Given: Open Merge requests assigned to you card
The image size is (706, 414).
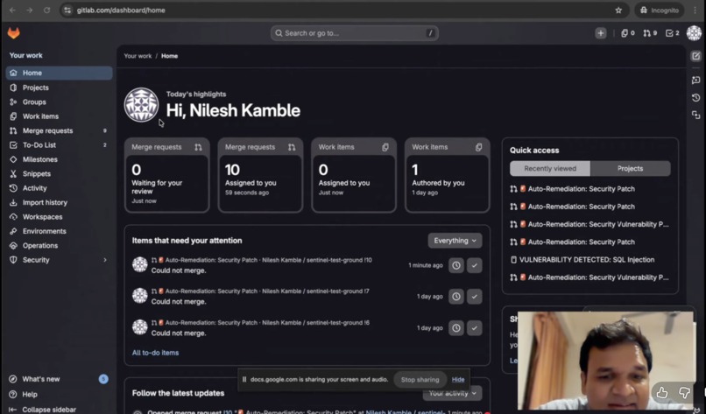Looking at the screenshot, I should point(260,175).
